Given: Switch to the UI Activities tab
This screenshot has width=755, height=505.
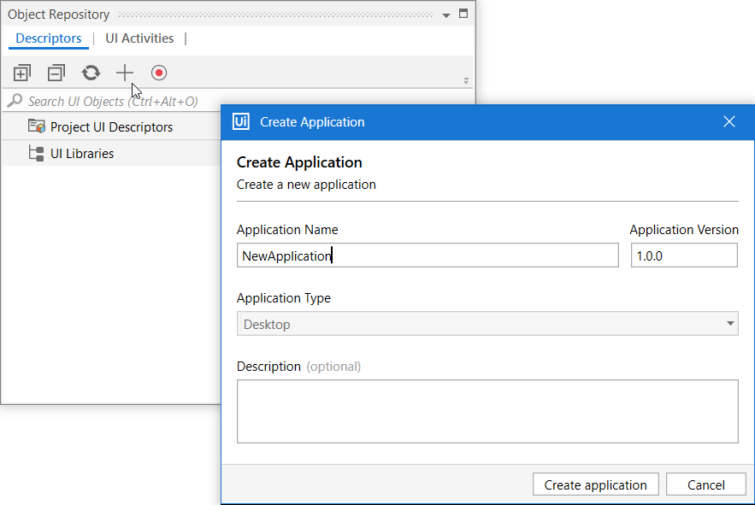Looking at the screenshot, I should 139,38.
